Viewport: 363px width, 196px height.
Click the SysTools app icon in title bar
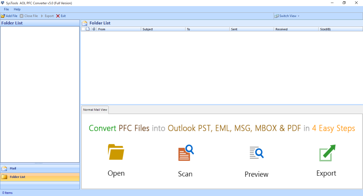tap(3, 3)
